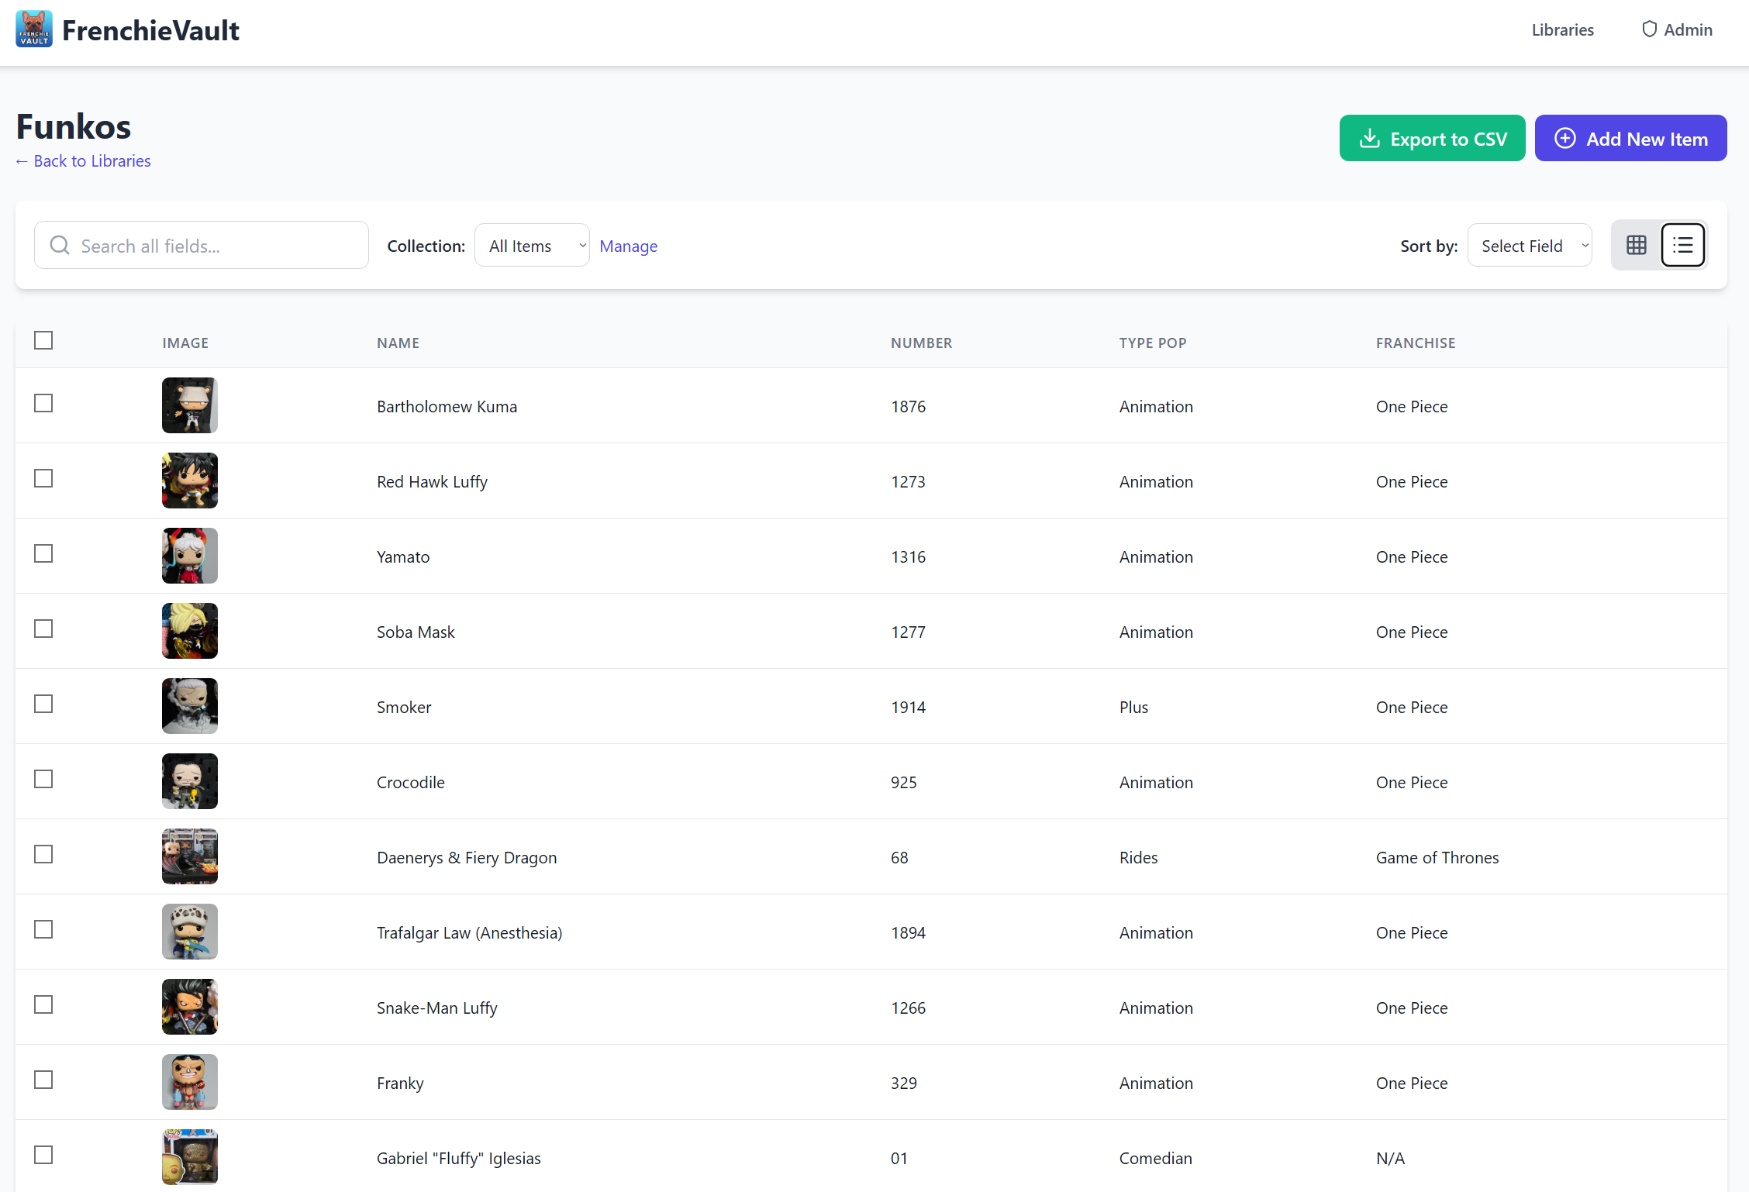Open Franky thumbnail image
The image size is (1749, 1192).
point(190,1082)
